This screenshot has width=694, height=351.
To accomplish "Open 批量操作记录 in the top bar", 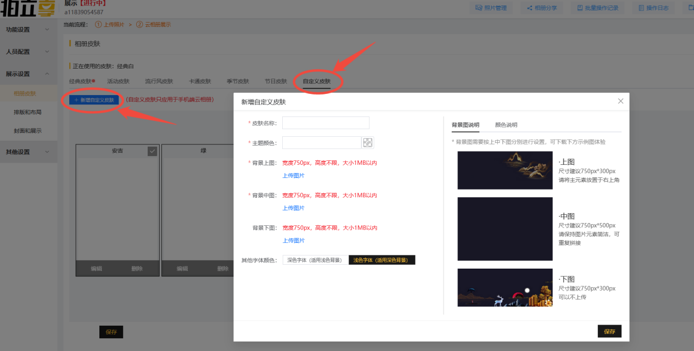I will coord(597,8).
